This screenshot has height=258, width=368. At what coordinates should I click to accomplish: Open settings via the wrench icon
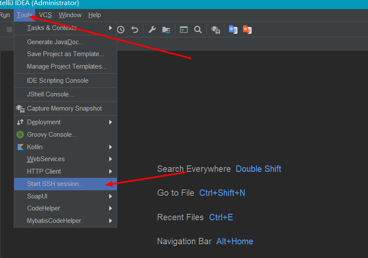(x=152, y=30)
